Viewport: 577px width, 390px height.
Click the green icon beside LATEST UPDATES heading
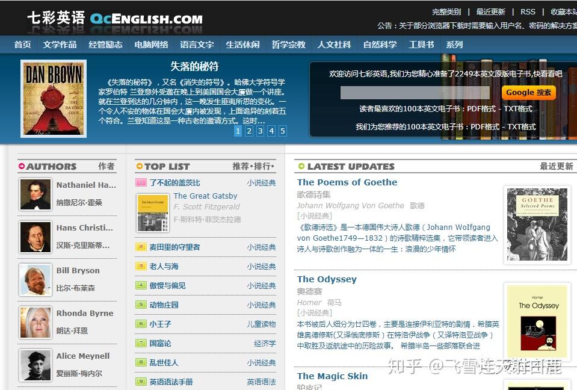(x=301, y=166)
